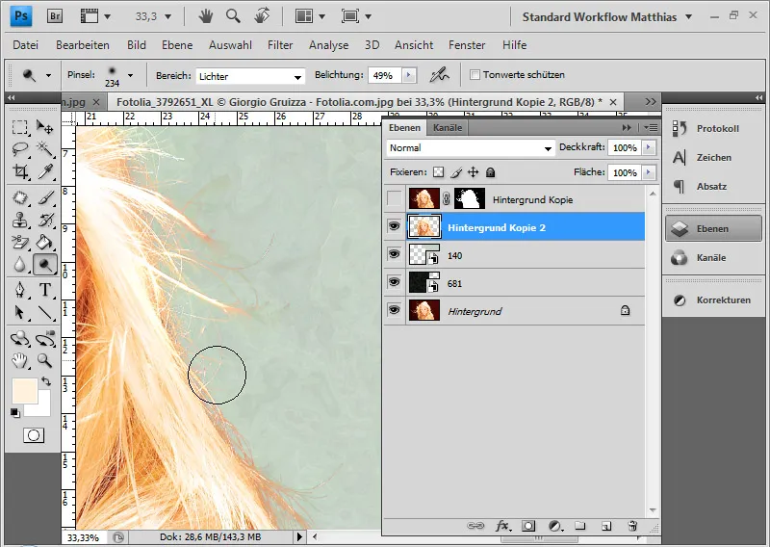Select the Magic Wand tool
Screen dimensions: 770x547
tap(44, 149)
